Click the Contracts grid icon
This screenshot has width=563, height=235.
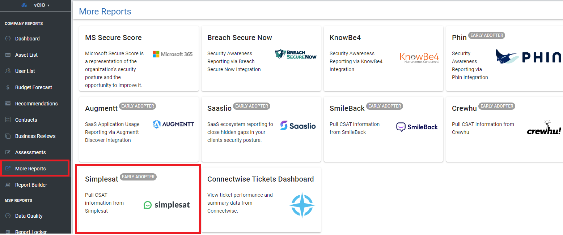tap(7, 119)
